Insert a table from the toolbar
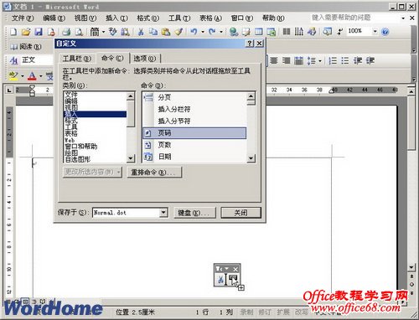 (x=259, y=32)
